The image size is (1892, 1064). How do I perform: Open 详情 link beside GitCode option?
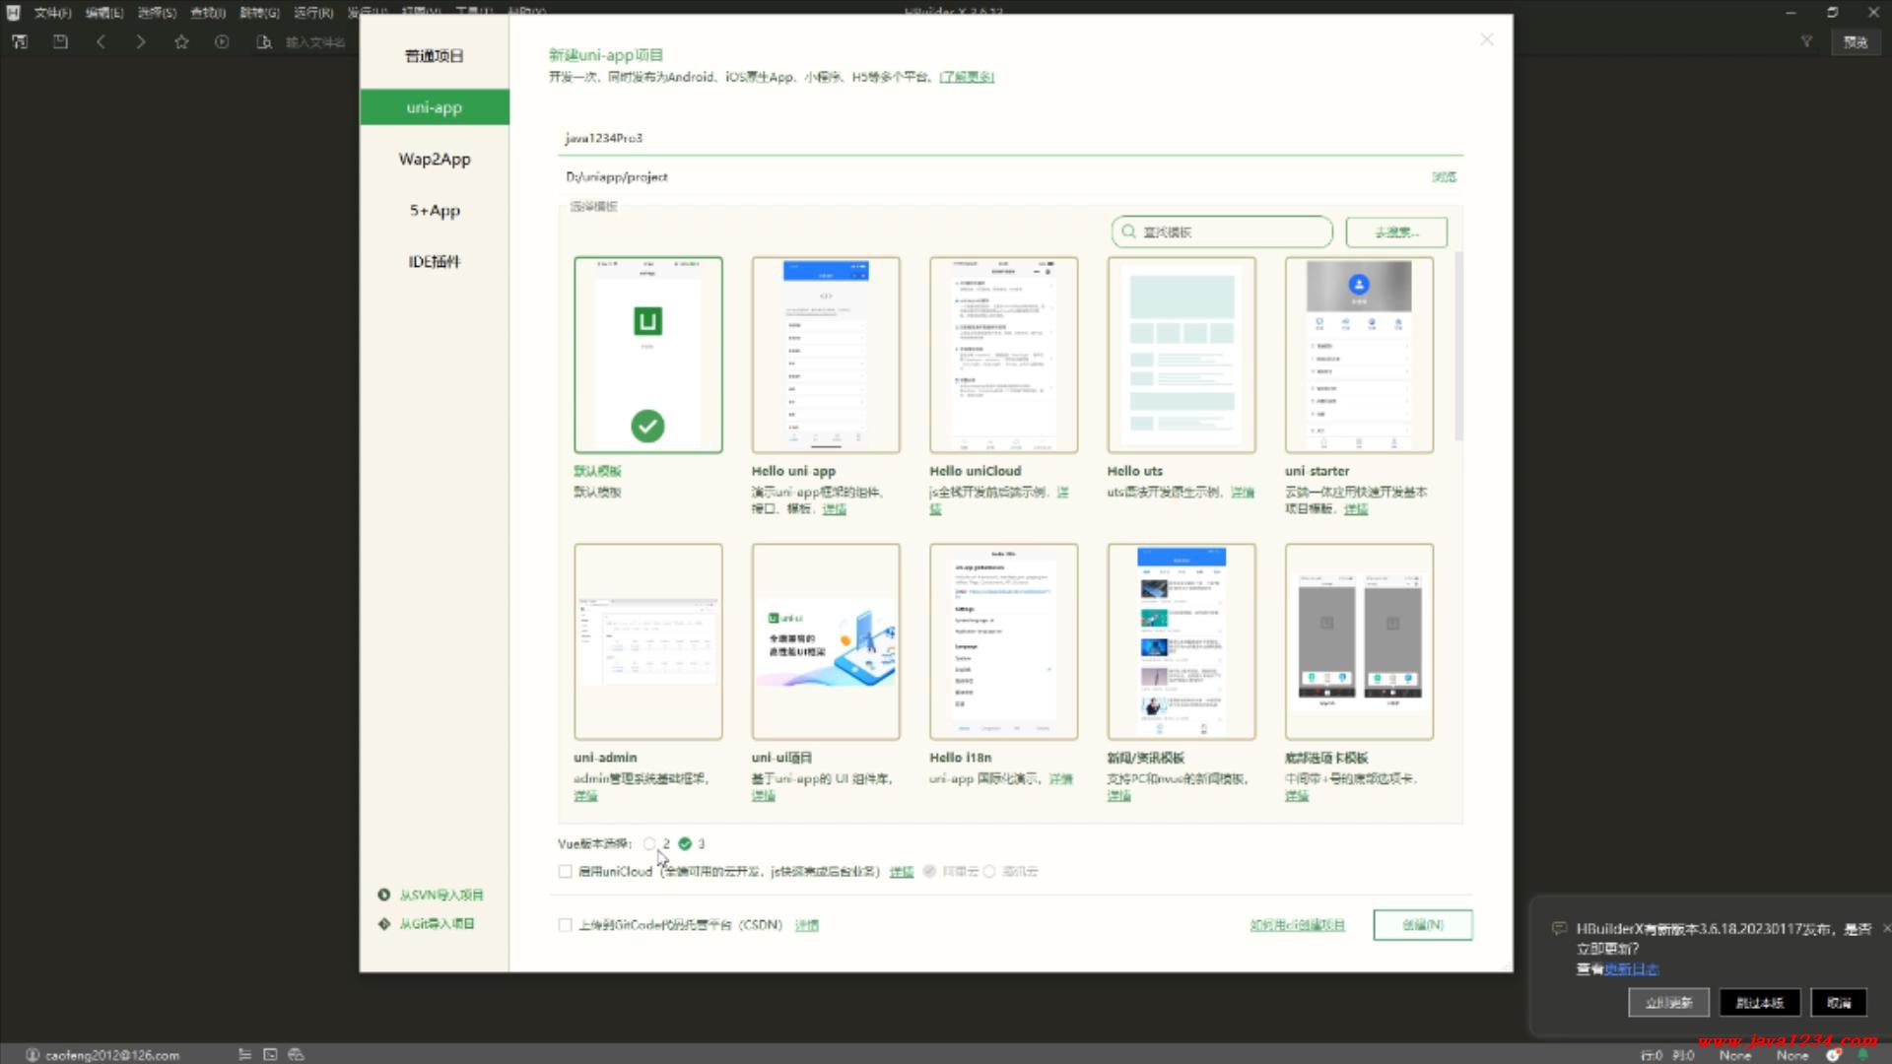pyautogui.click(x=807, y=925)
